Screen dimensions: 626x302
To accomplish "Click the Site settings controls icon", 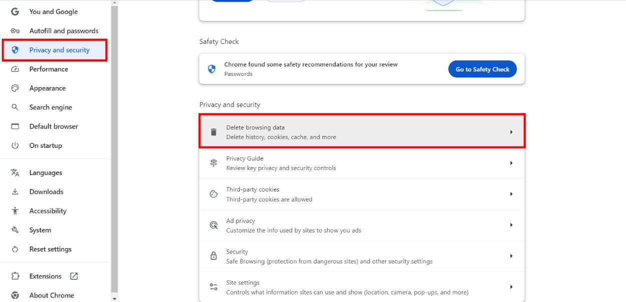I will [213, 287].
